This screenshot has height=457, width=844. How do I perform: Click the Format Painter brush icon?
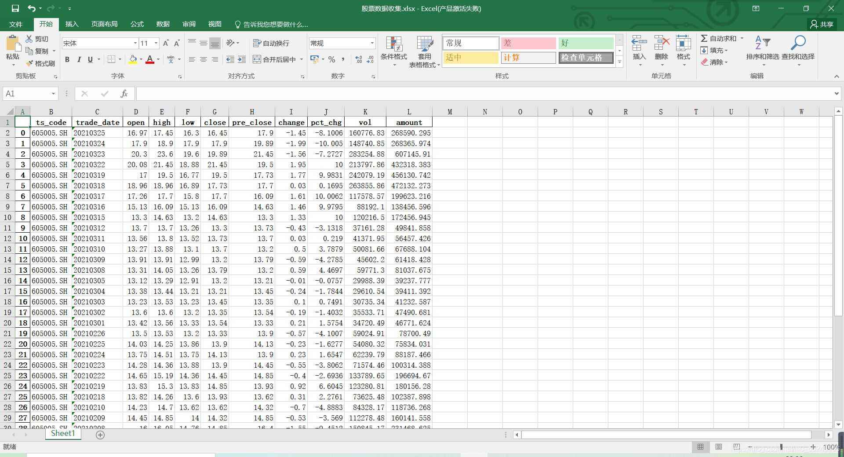click(30, 63)
